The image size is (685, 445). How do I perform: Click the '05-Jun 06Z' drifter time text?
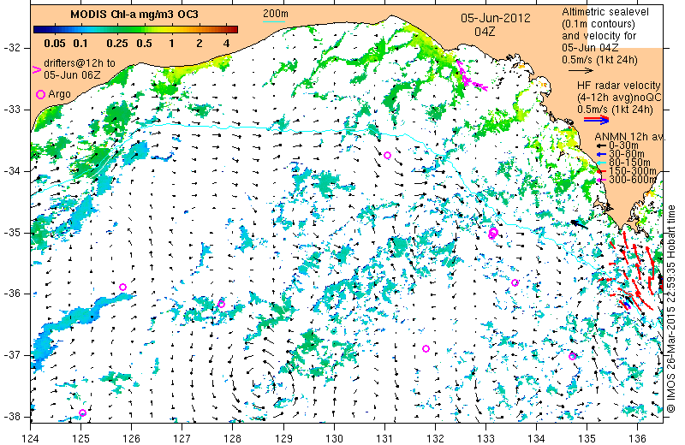pos(72,75)
